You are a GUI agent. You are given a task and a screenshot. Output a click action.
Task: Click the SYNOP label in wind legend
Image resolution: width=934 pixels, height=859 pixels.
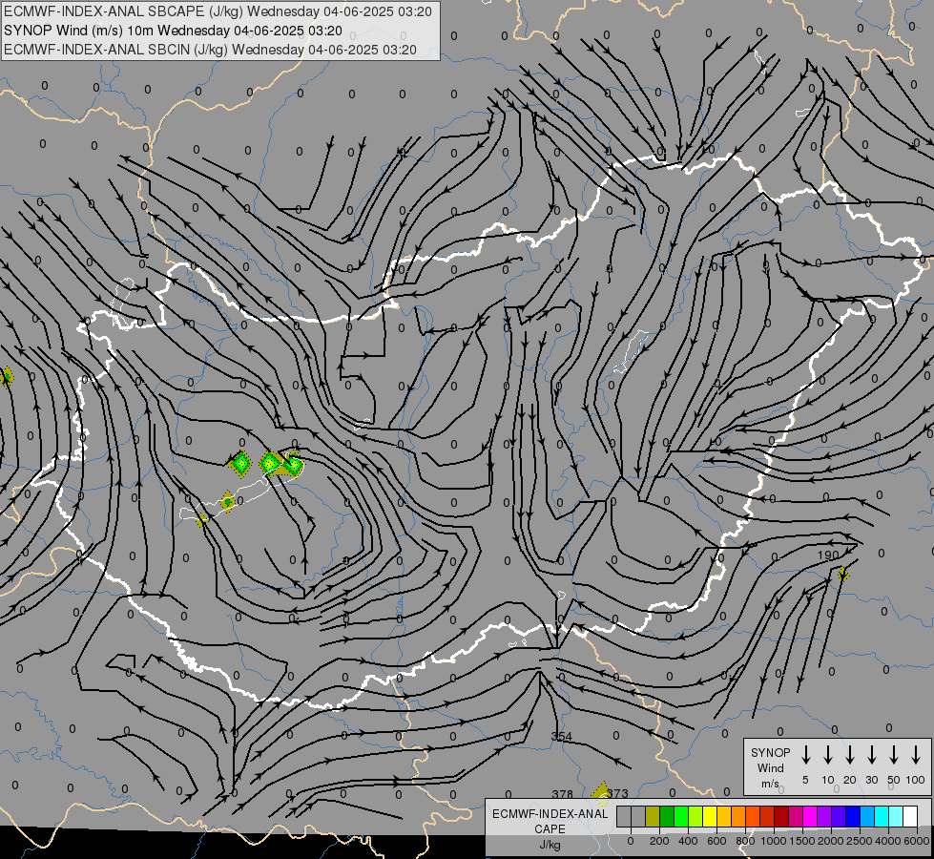click(770, 752)
